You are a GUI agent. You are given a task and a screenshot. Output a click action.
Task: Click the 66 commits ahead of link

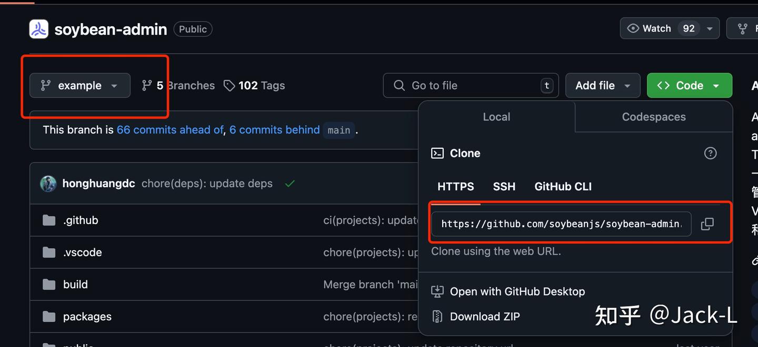coord(168,129)
